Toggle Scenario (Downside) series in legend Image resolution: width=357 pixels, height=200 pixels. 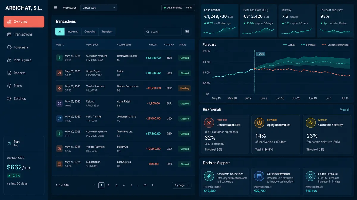[336, 45]
